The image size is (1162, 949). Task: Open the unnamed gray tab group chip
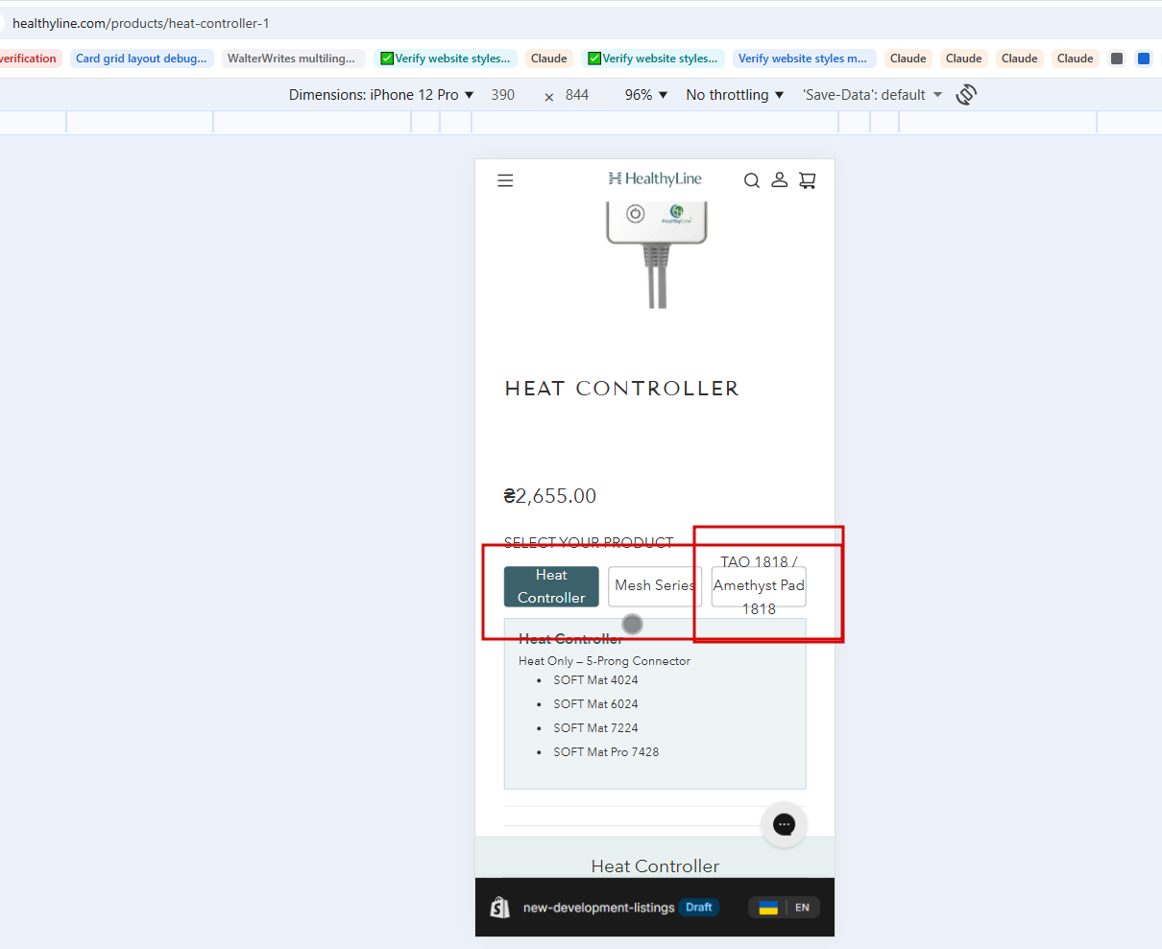pos(1117,59)
